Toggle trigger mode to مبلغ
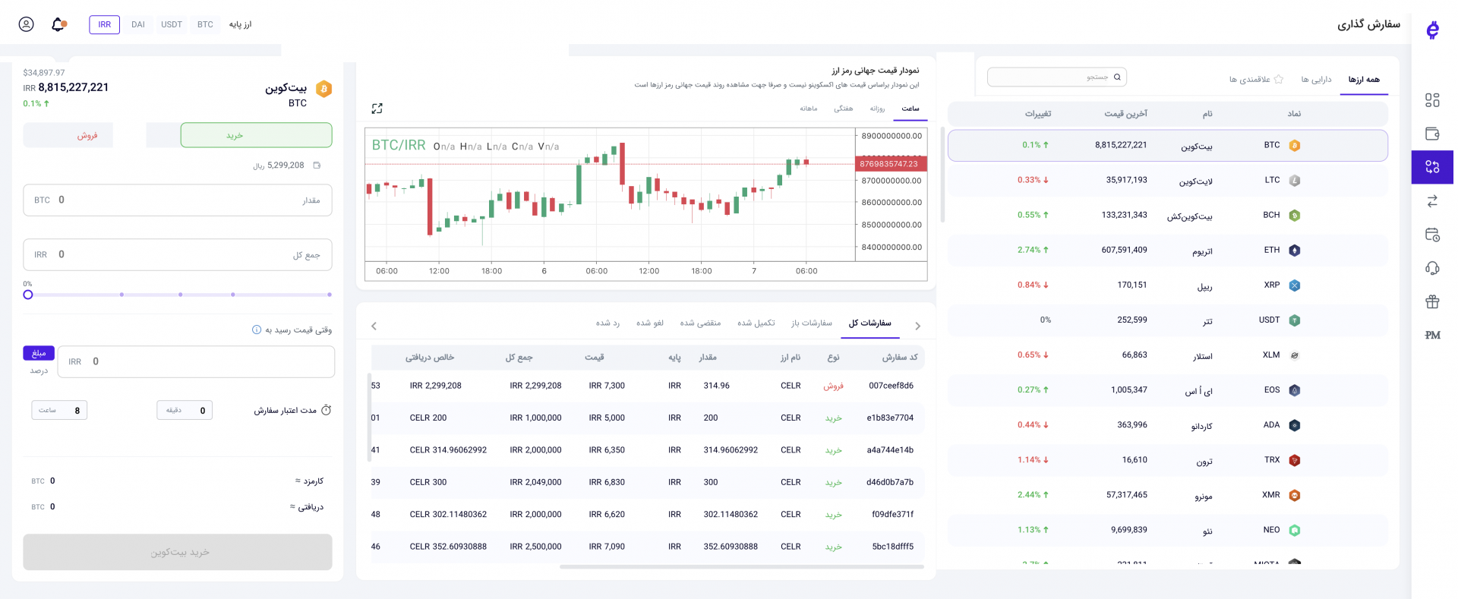The height and width of the screenshot is (599, 1458). [39, 353]
